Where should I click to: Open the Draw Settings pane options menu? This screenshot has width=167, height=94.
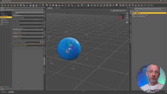pos(44,8)
